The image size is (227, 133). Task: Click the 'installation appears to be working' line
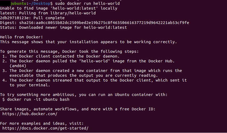click(88, 42)
